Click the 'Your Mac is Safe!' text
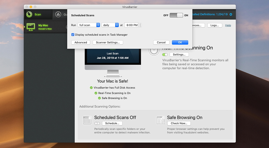This screenshot has width=269, height=148. pyautogui.click(x=112, y=81)
